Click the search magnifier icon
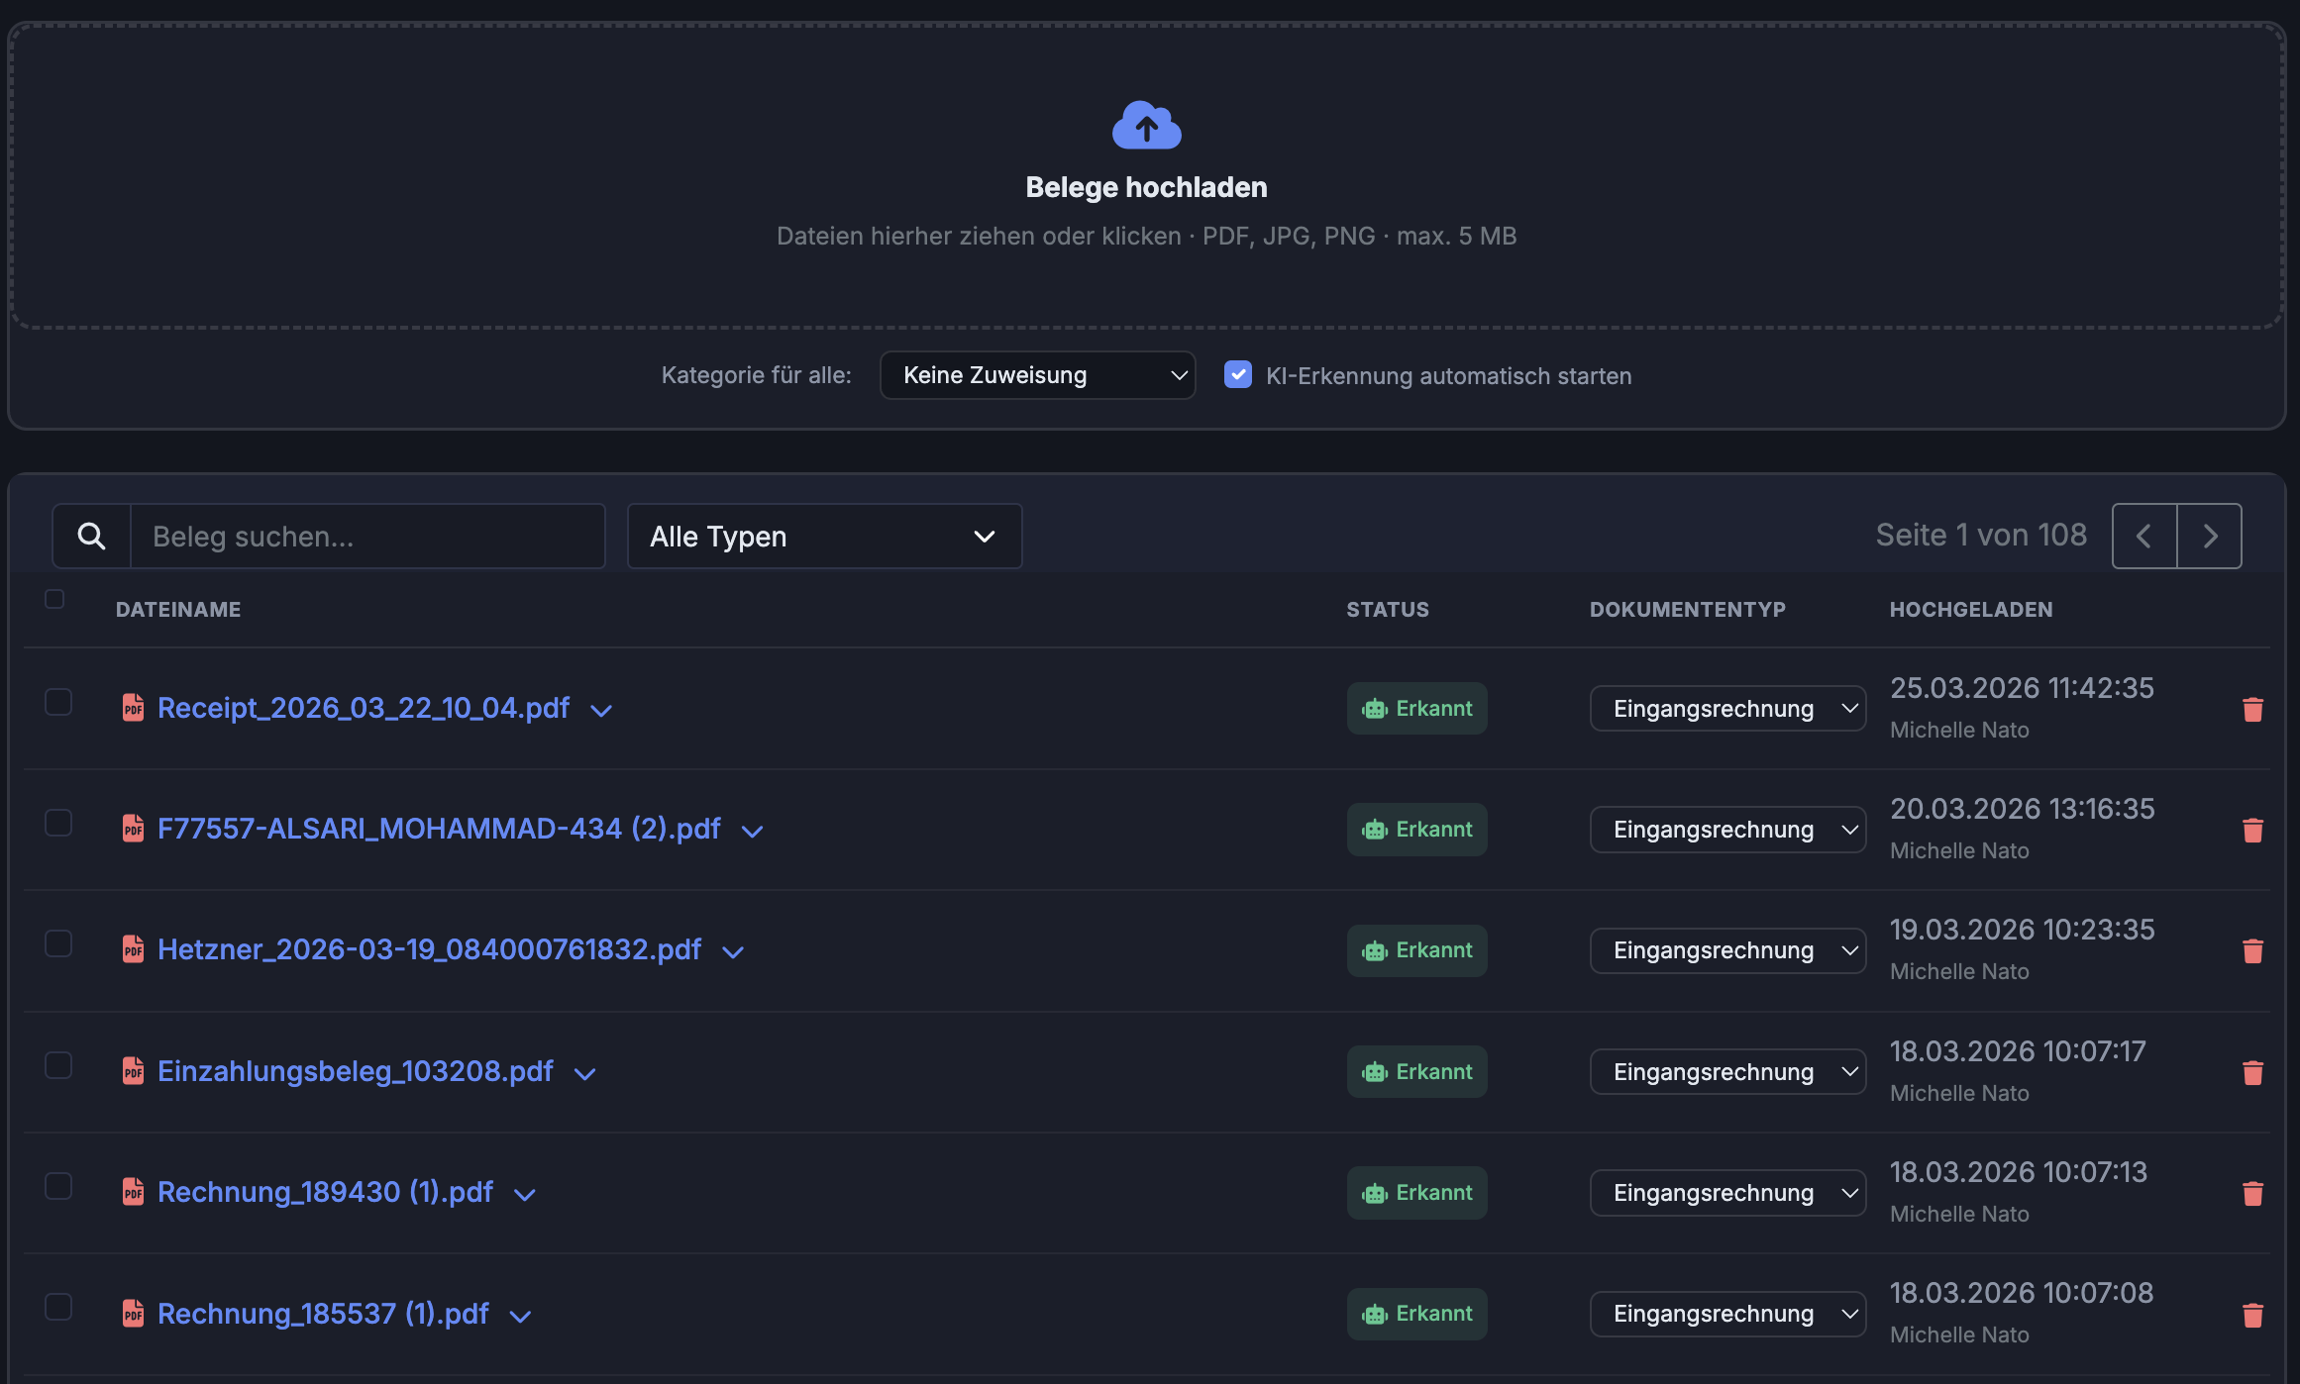The width and height of the screenshot is (2300, 1384). coord(91,536)
